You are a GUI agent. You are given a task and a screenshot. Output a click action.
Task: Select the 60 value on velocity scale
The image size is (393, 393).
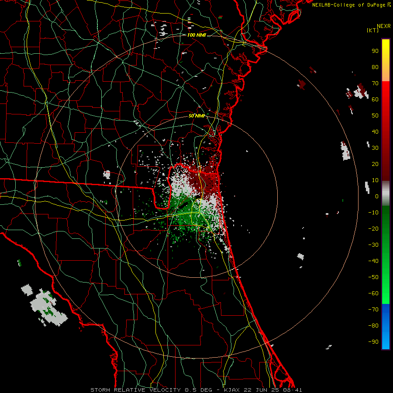point(375,99)
